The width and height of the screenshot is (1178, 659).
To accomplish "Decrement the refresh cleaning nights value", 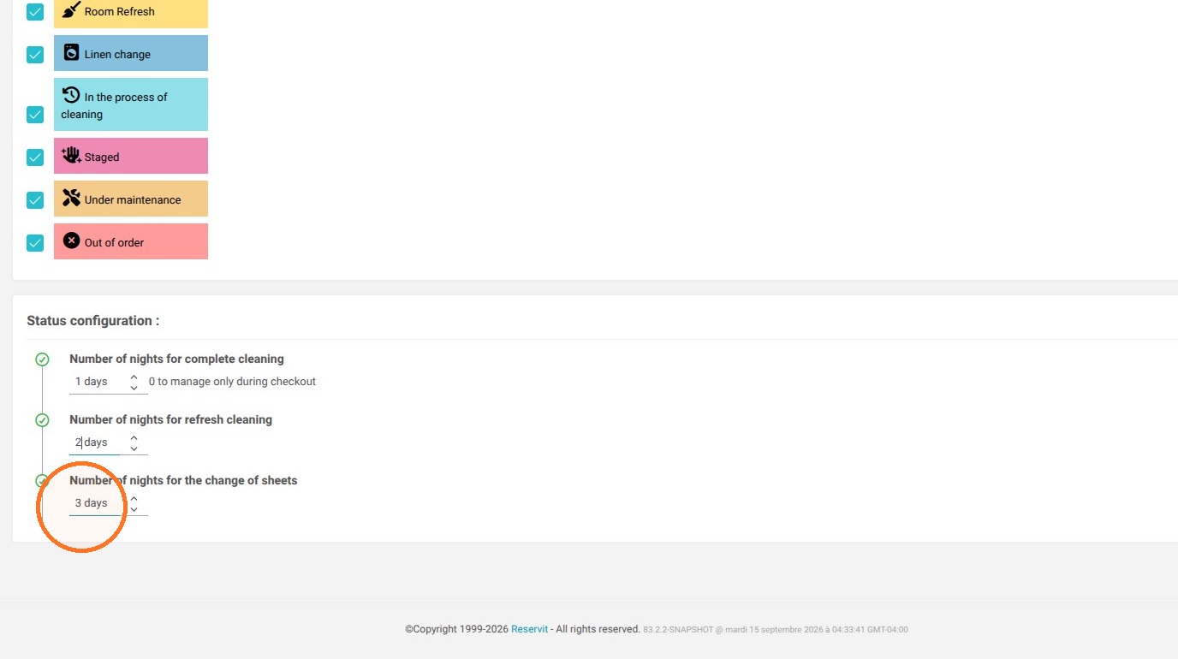I will pyautogui.click(x=134, y=448).
